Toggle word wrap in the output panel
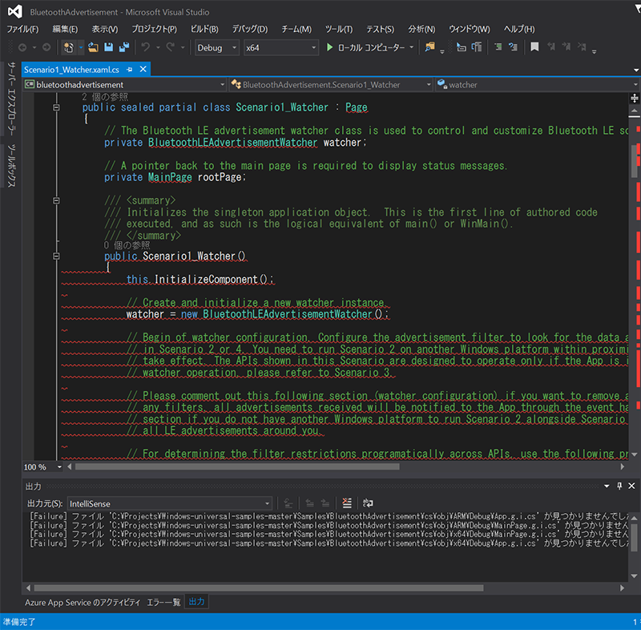The image size is (641, 630). (x=368, y=503)
